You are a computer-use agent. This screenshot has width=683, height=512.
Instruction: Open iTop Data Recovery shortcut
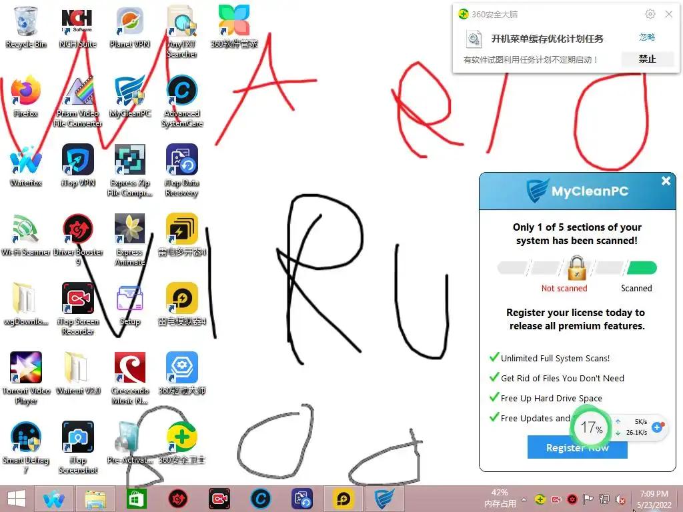182,170
